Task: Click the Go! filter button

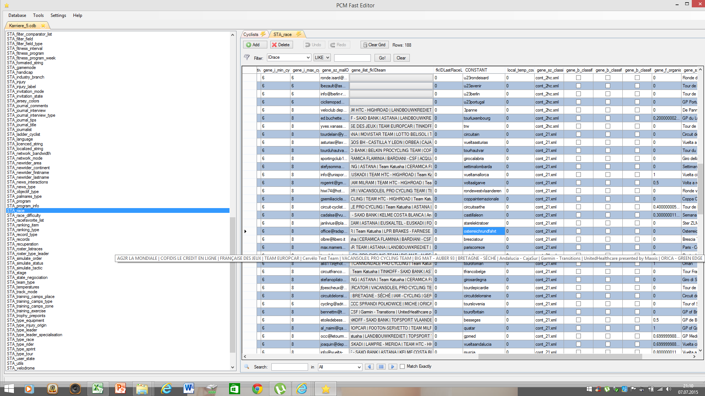Action: (382, 58)
